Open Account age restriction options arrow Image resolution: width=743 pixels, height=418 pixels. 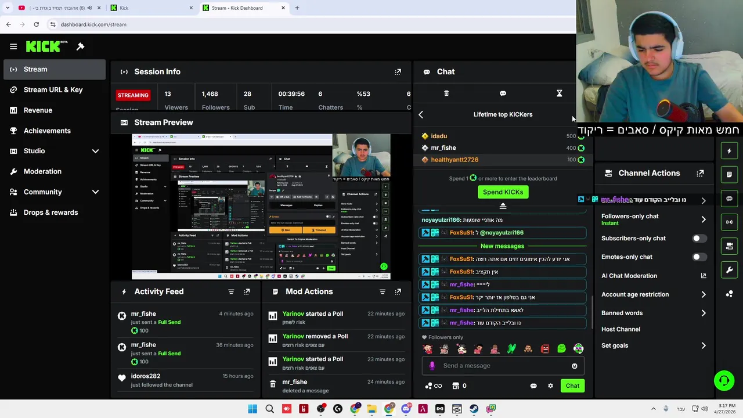(x=703, y=294)
